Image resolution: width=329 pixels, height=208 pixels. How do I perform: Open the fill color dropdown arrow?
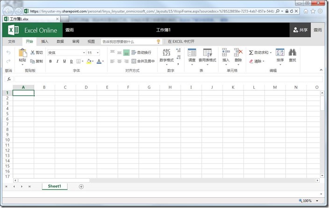point(93,61)
